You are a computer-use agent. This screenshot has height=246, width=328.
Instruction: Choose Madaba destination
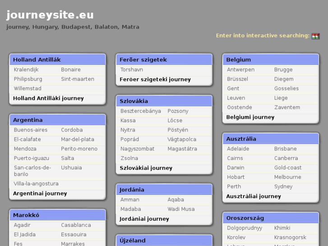click(131, 209)
